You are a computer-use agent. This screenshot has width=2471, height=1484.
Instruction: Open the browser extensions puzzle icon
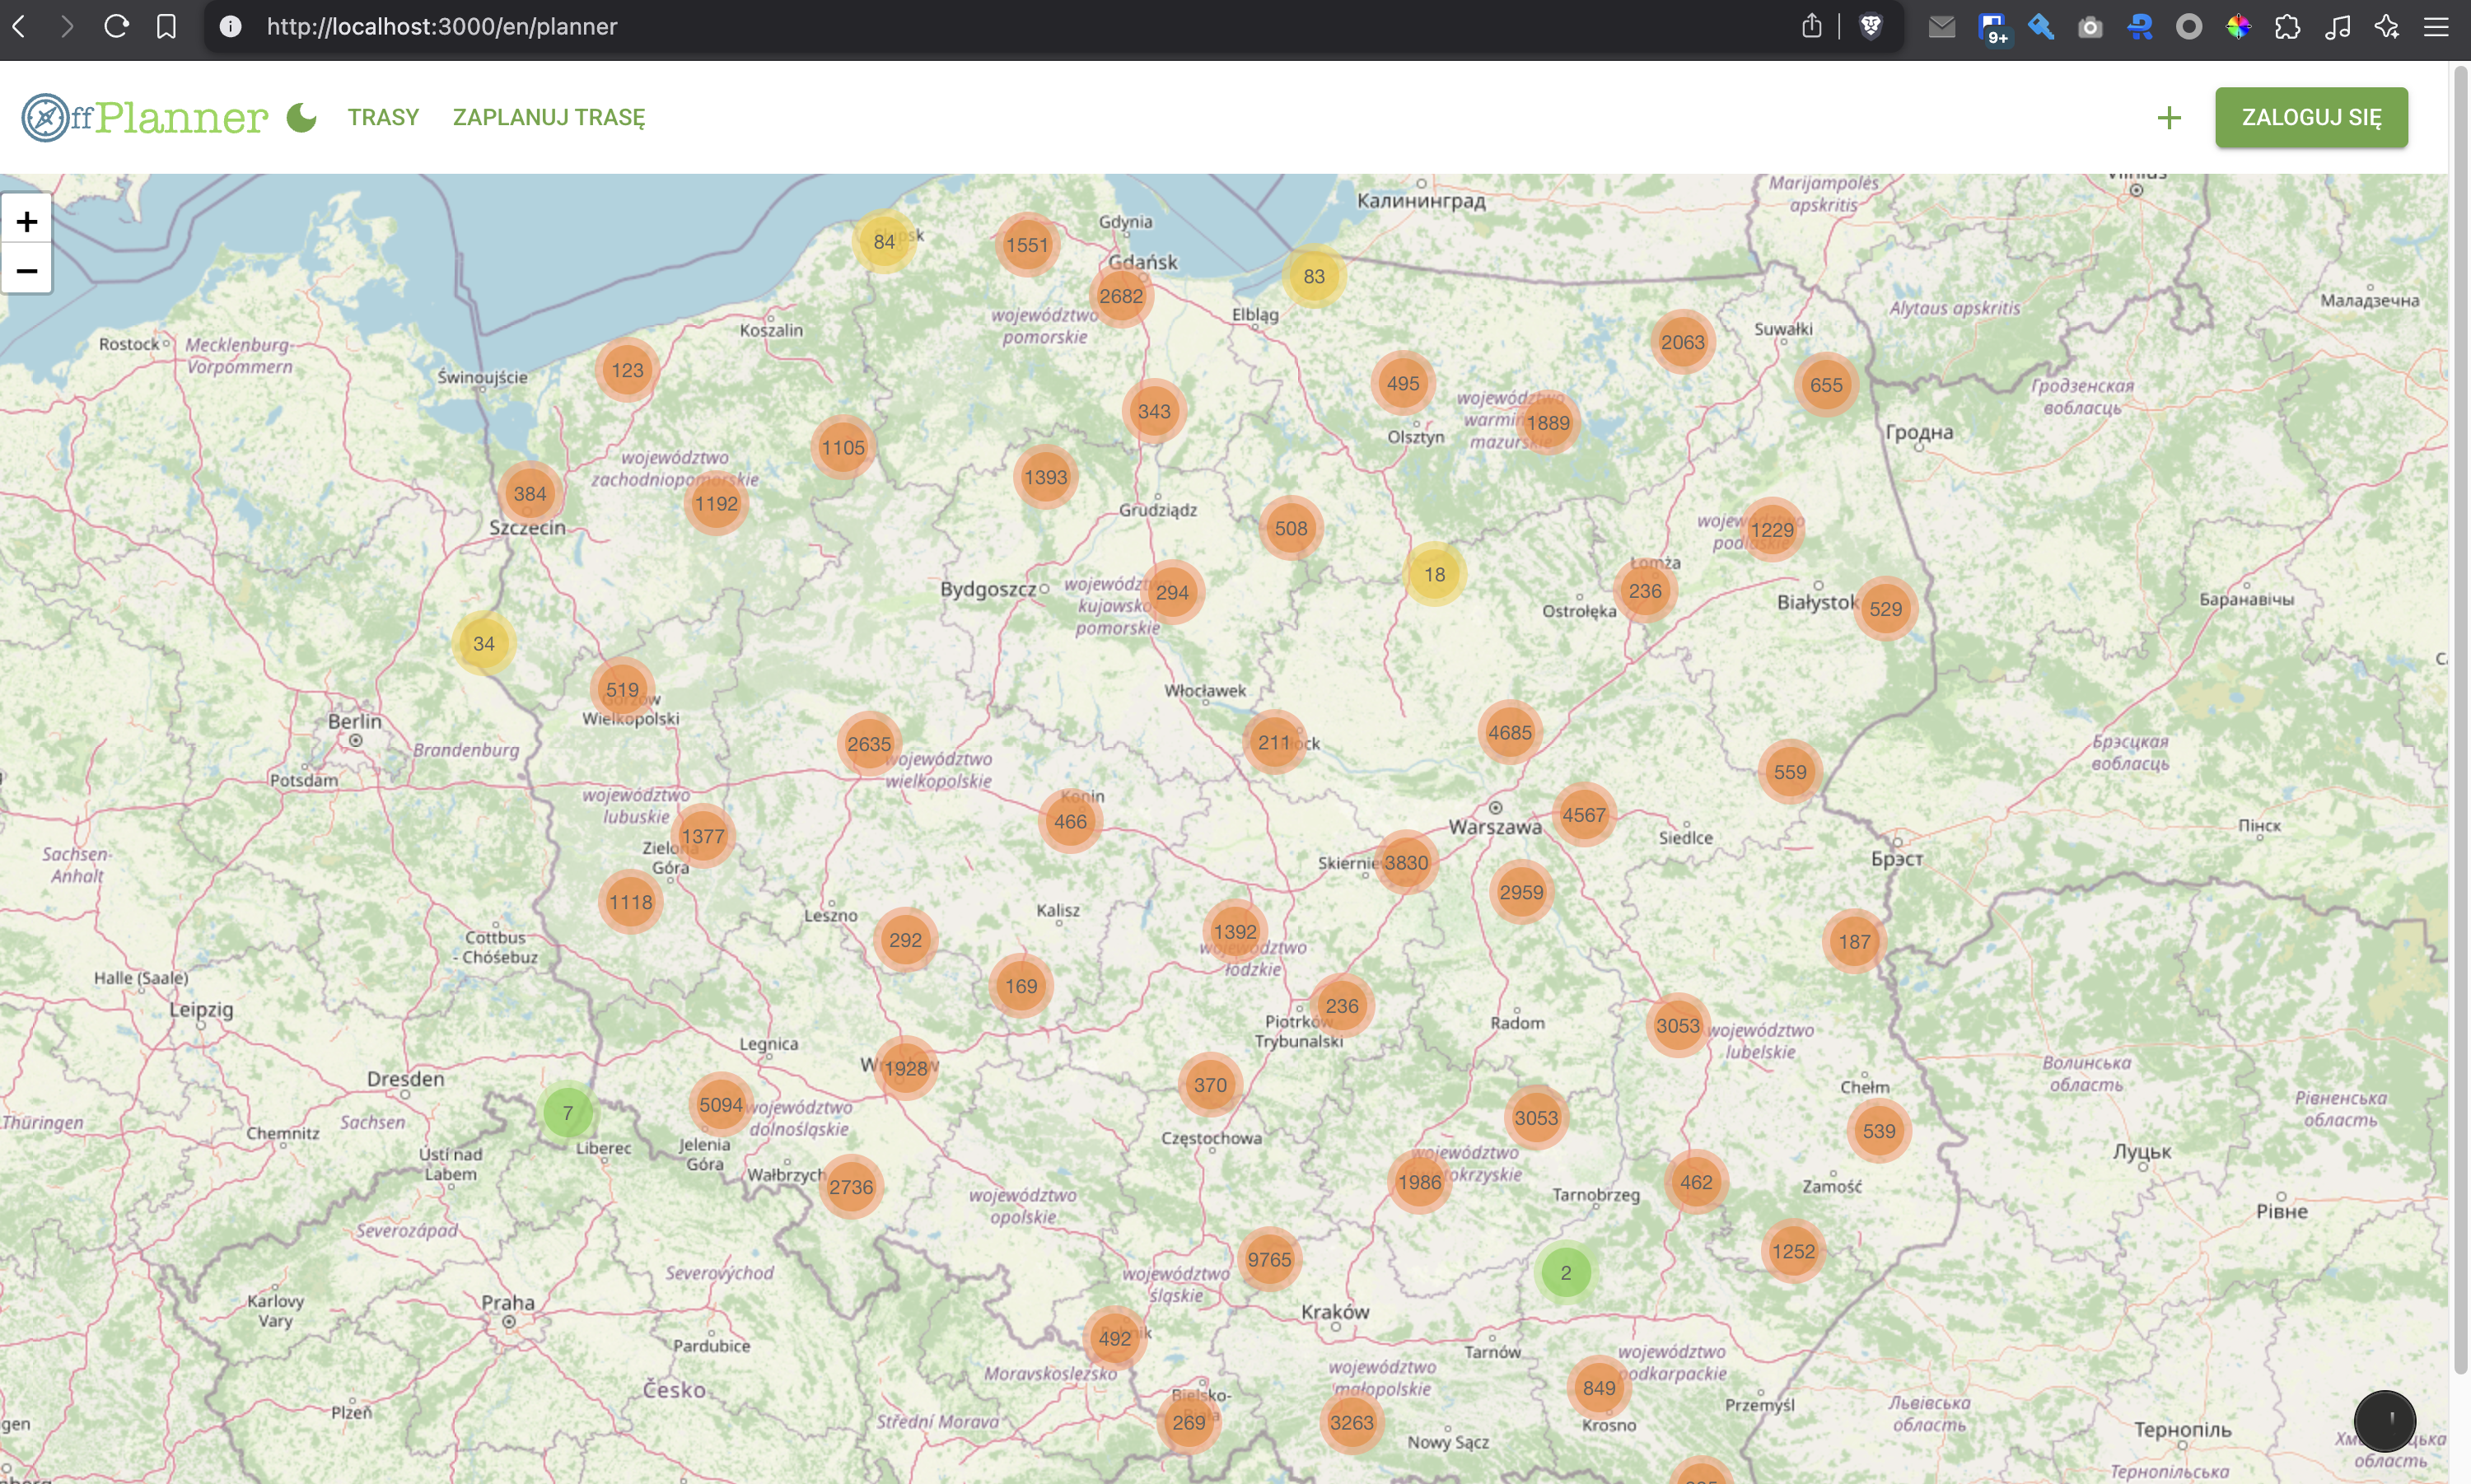click(x=2287, y=26)
